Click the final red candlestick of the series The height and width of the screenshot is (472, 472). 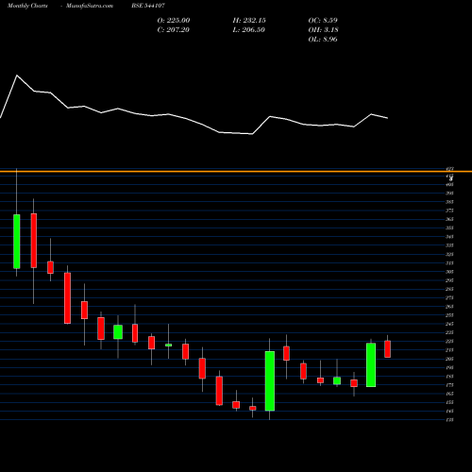point(387,349)
